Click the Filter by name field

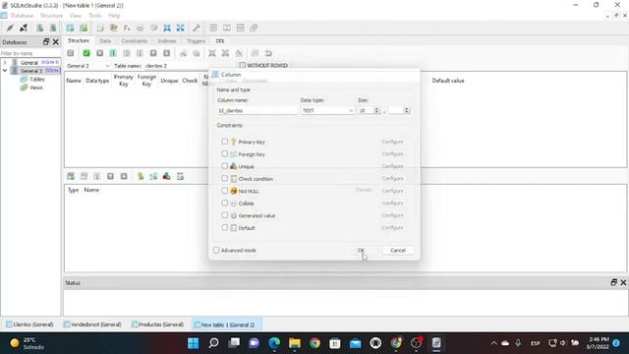pyautogui.click(x=30, y=53)
